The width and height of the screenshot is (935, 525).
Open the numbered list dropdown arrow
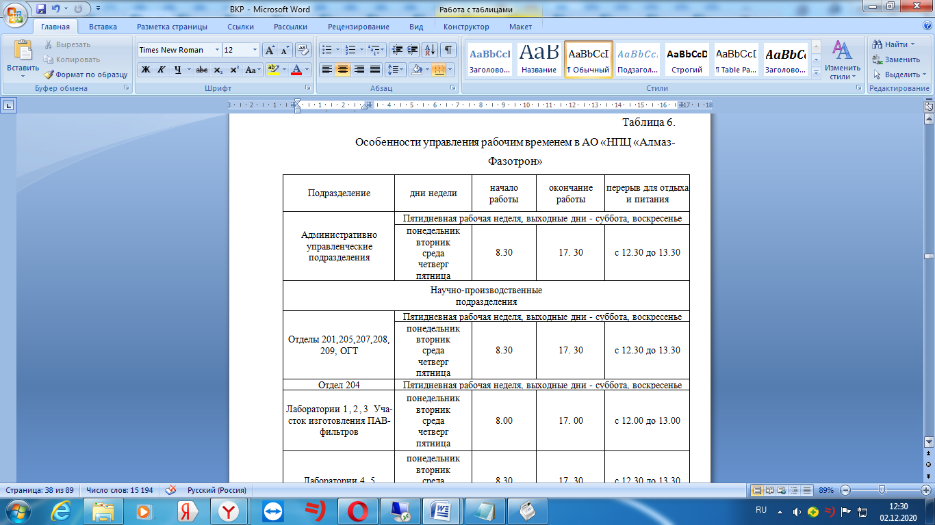pyautogui.click(x=362, y=50)
